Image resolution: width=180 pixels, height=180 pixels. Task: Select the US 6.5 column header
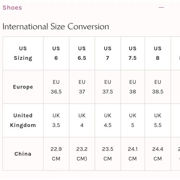click(x=82, y=53)
